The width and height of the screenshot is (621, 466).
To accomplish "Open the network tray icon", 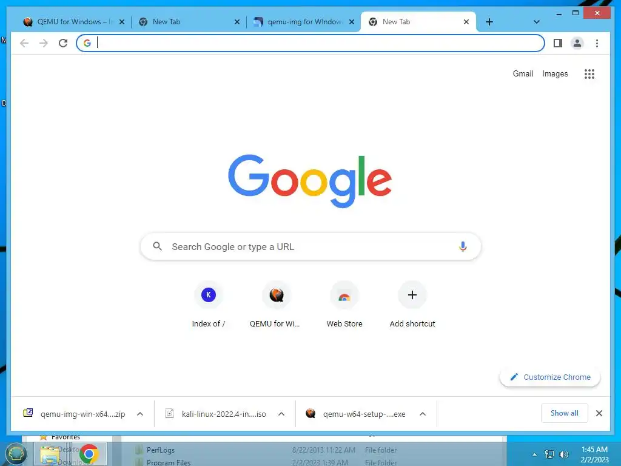I will (x=549, y=454).
